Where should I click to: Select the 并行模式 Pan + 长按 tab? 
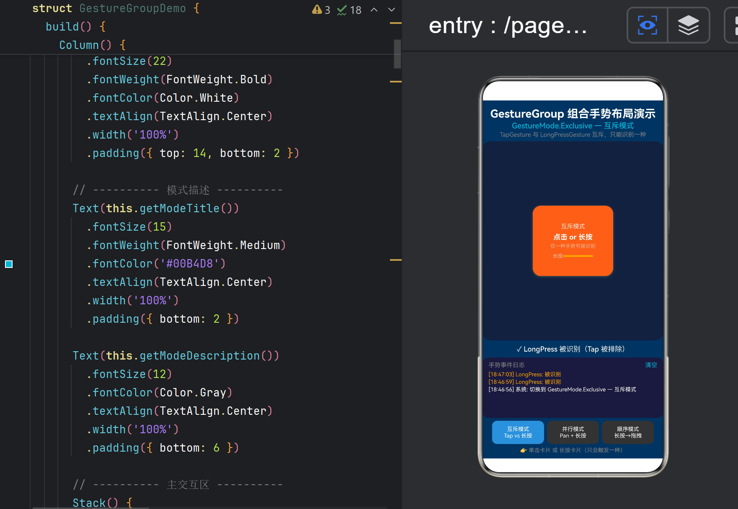coord(573,432)
